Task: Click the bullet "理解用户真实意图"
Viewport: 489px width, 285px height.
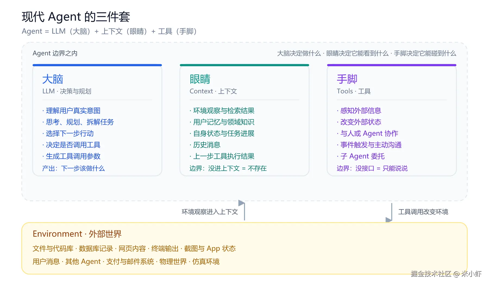Action: 71,111
